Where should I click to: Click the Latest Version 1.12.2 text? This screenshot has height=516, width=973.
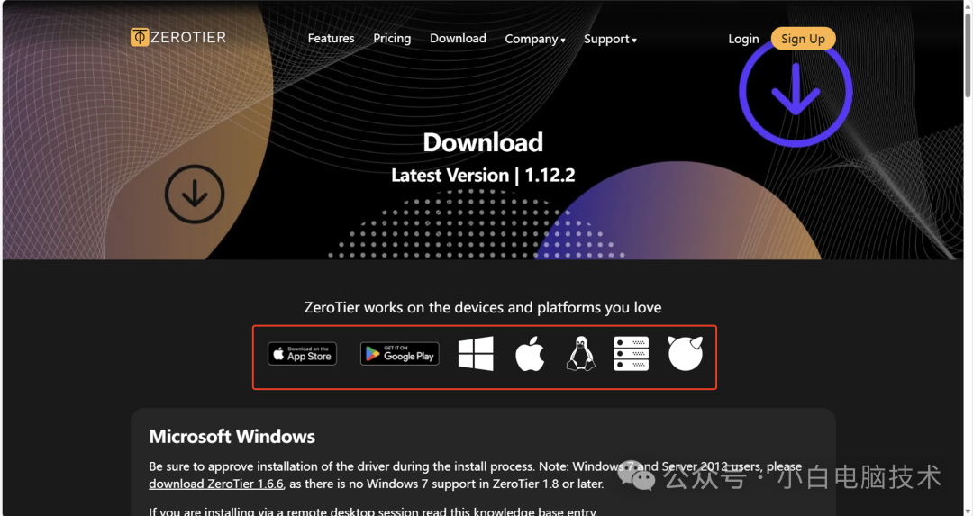pyautogui.click(x=483, y=176)
